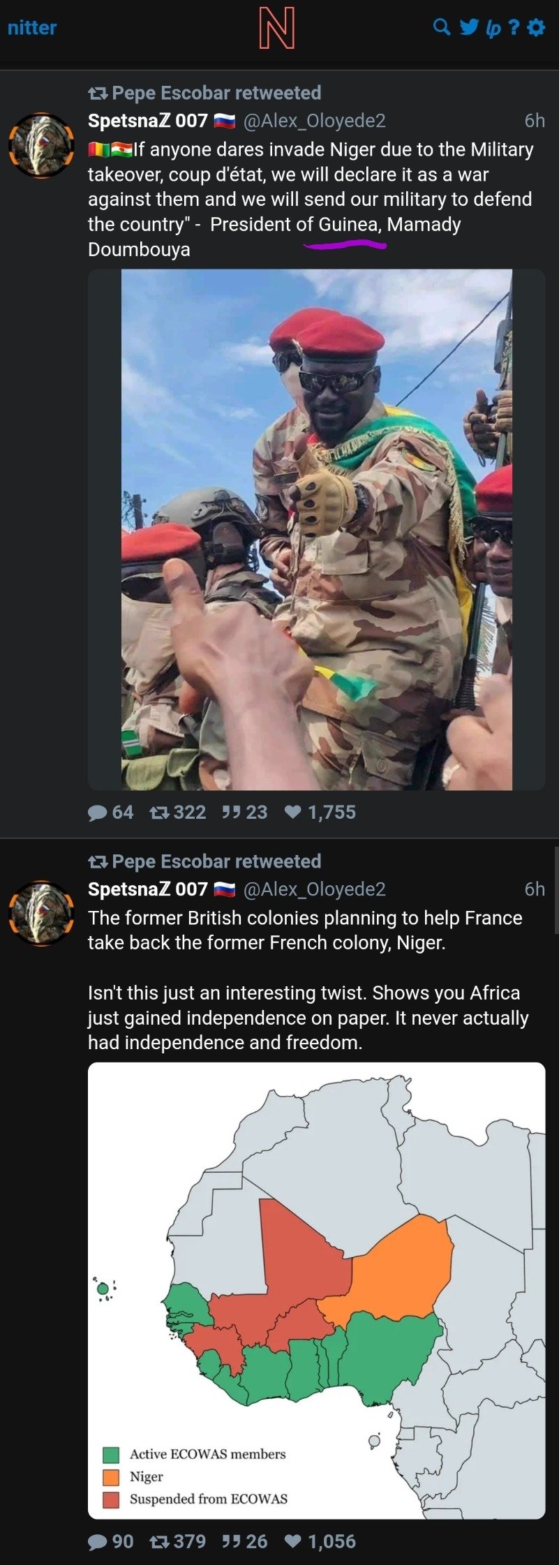
Task: Open the About question-mark icon
Action: pyautogui.click(x=514, y=27)
